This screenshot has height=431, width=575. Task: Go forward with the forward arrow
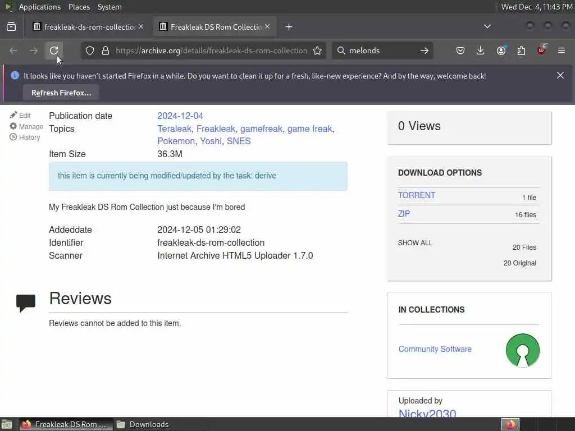(x=34, y=51)
